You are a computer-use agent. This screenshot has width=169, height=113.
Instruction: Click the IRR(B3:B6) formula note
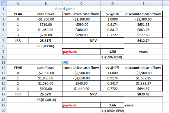[x=46, y=46]
